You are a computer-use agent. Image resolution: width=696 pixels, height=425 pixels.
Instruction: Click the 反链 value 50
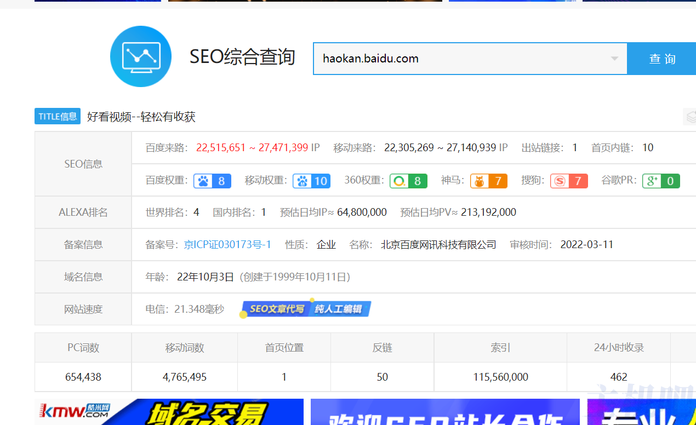pos(383,377)
